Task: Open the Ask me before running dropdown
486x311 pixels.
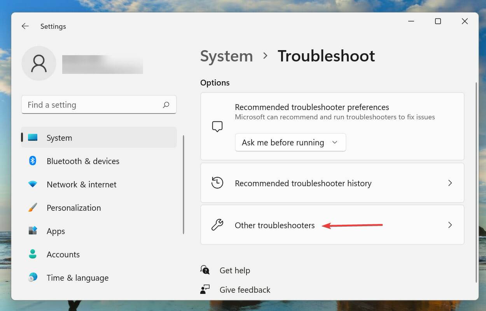Action: pos(290,142)
